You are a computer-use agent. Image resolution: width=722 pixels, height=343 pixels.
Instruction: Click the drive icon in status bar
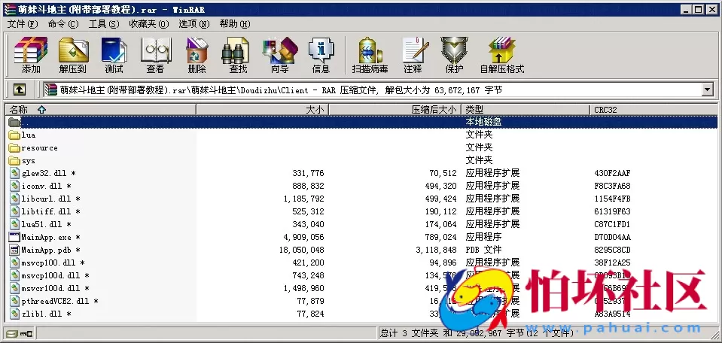click(x=11, y=333)
